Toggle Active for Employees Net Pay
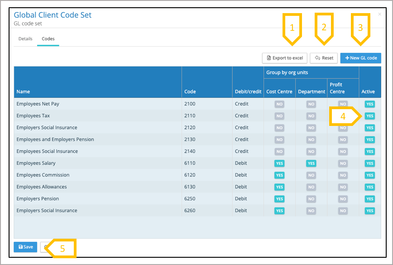Image resolution: width=393 pixels, height=265 pixels. pyautogui.click(x=369, y=104)
